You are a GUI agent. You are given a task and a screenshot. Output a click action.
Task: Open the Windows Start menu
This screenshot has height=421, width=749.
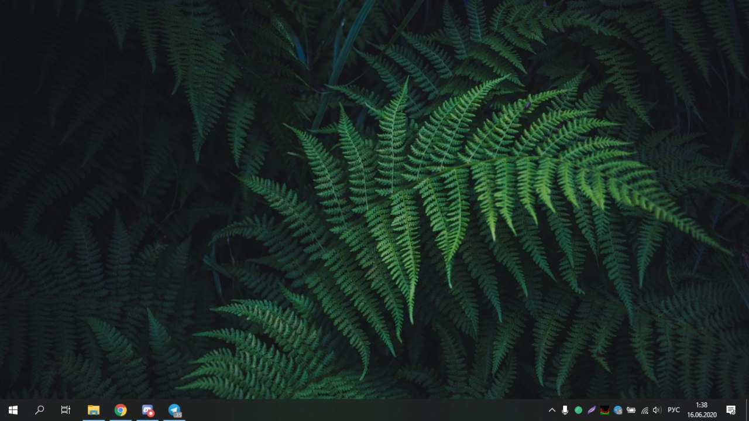[x=13, y=410]
